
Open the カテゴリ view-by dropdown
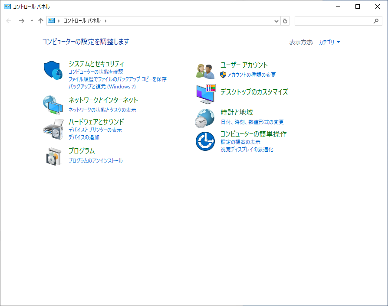(329, 42)
